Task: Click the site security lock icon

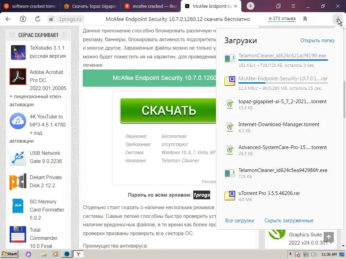Action: [51, 19]
